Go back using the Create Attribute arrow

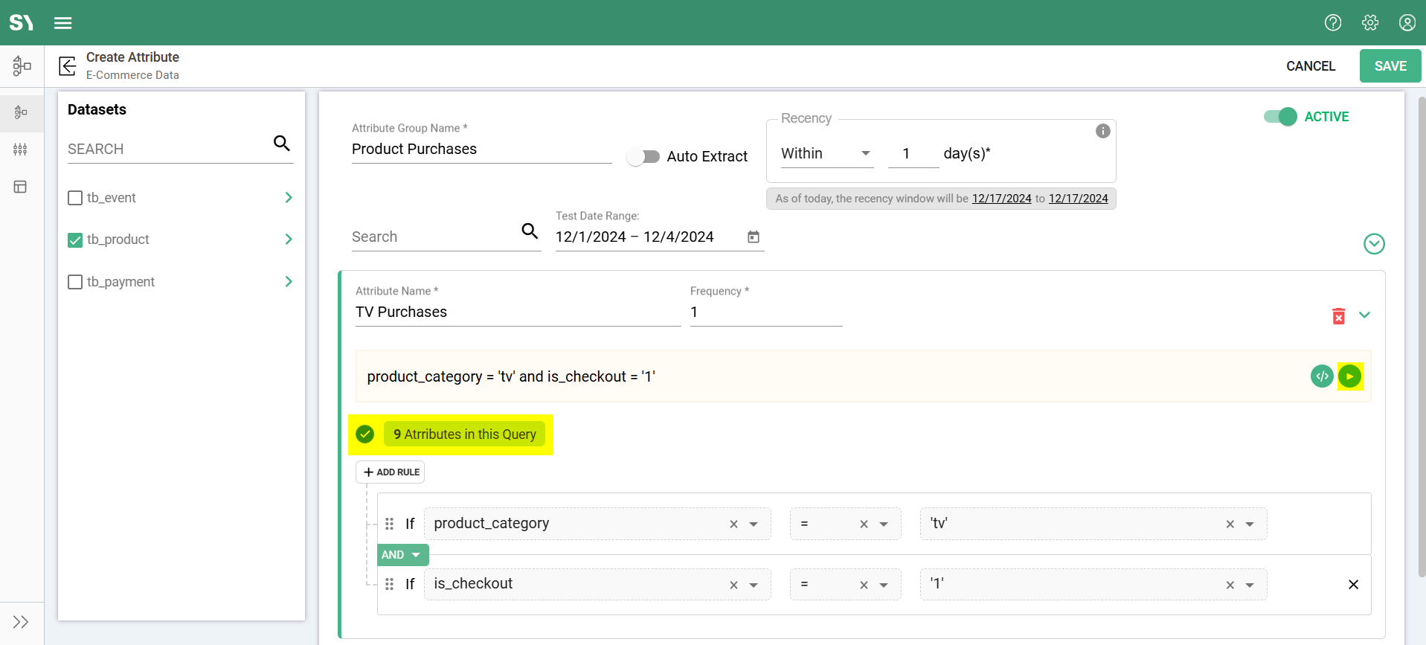(68, 66)
